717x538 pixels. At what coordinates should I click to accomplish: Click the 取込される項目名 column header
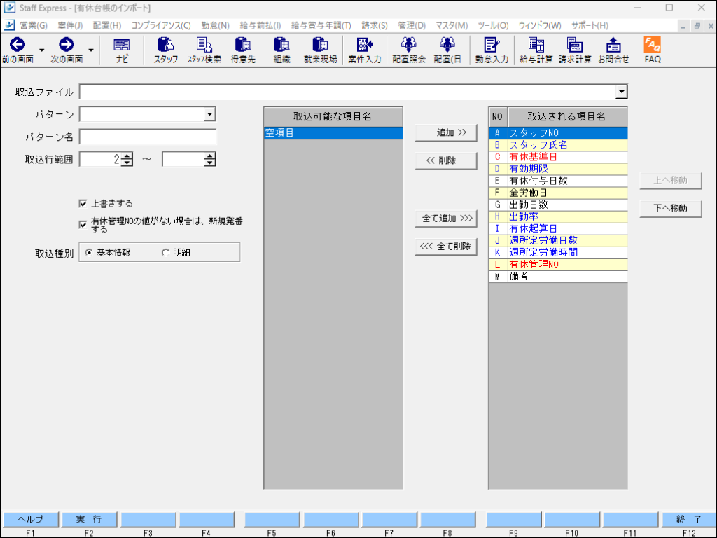click(567, 117)
